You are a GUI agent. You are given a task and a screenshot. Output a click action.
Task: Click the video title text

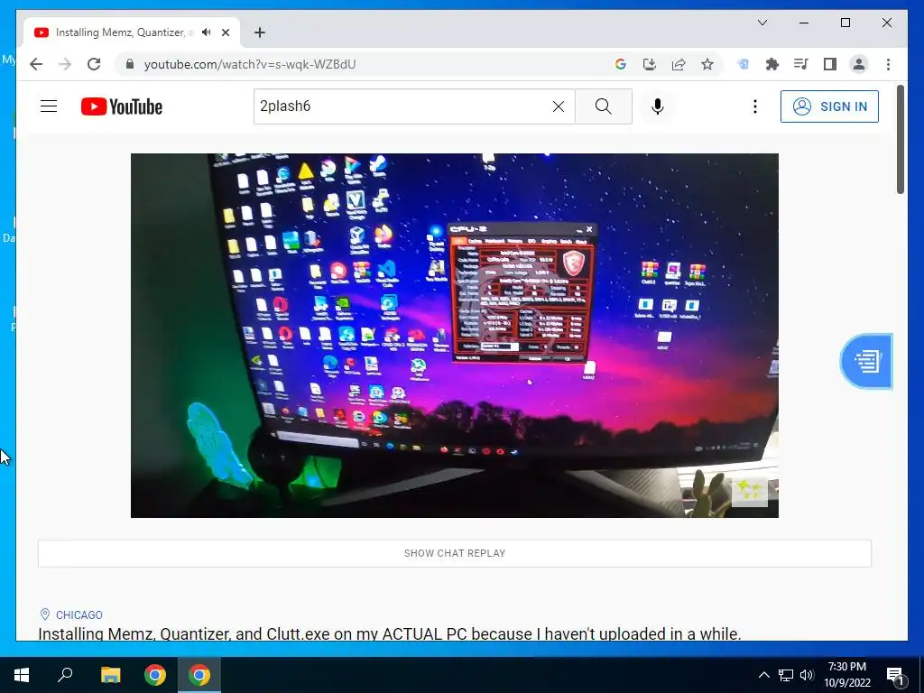click(390, 633)
